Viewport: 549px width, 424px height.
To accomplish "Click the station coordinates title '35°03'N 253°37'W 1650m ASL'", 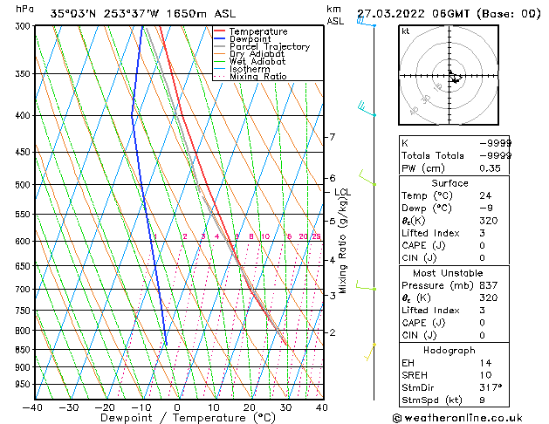I will pyautogui.click(x=143, y=14).
